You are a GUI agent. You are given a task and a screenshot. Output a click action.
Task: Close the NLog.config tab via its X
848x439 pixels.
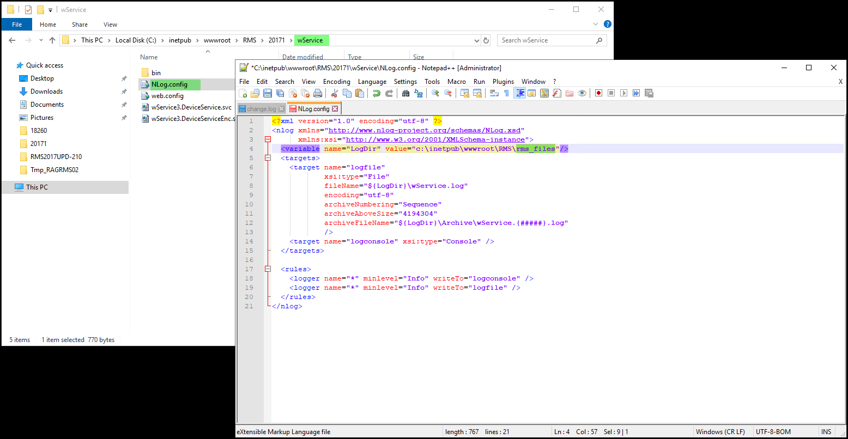click(335, 109)
